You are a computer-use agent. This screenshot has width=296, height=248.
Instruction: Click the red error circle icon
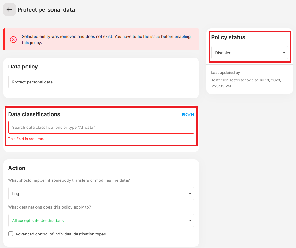click(13, 39)
